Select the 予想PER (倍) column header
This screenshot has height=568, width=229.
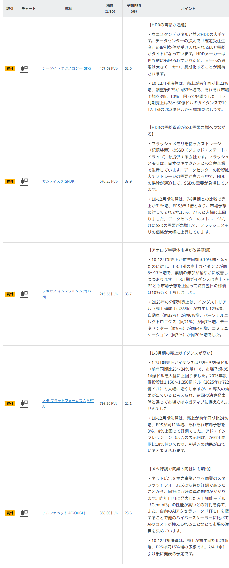coord(134,9)
